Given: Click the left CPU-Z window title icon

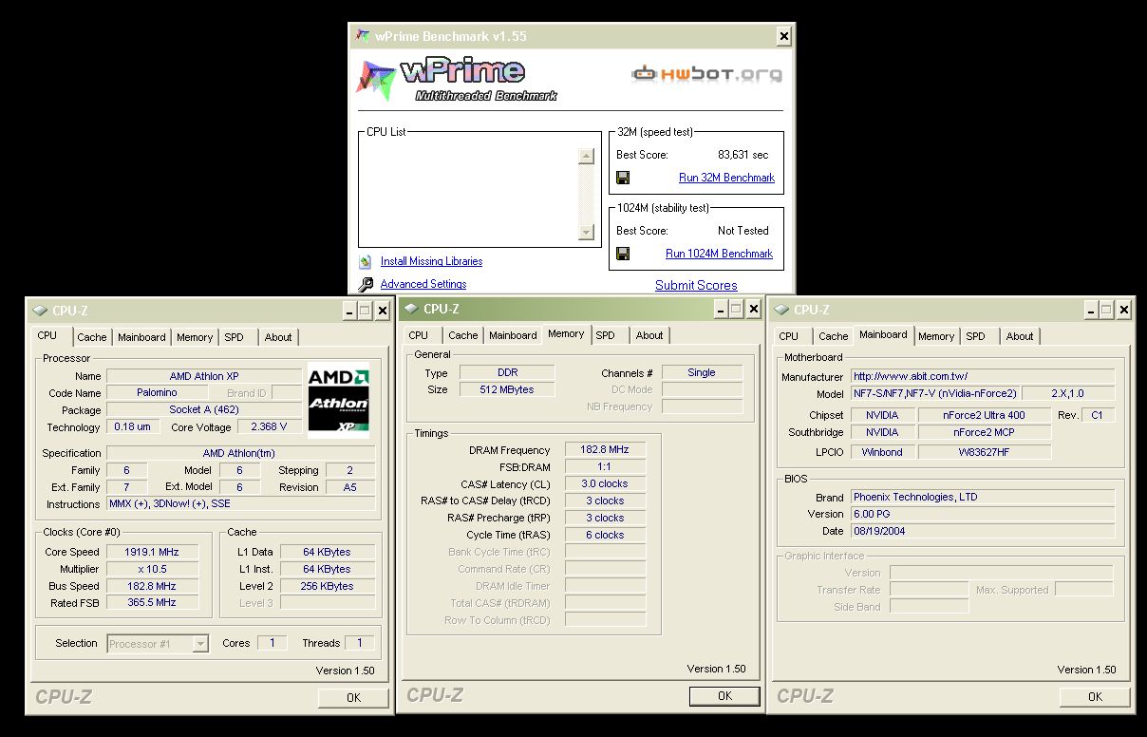Looking at the screenshot, I should [x=40, y=311].
